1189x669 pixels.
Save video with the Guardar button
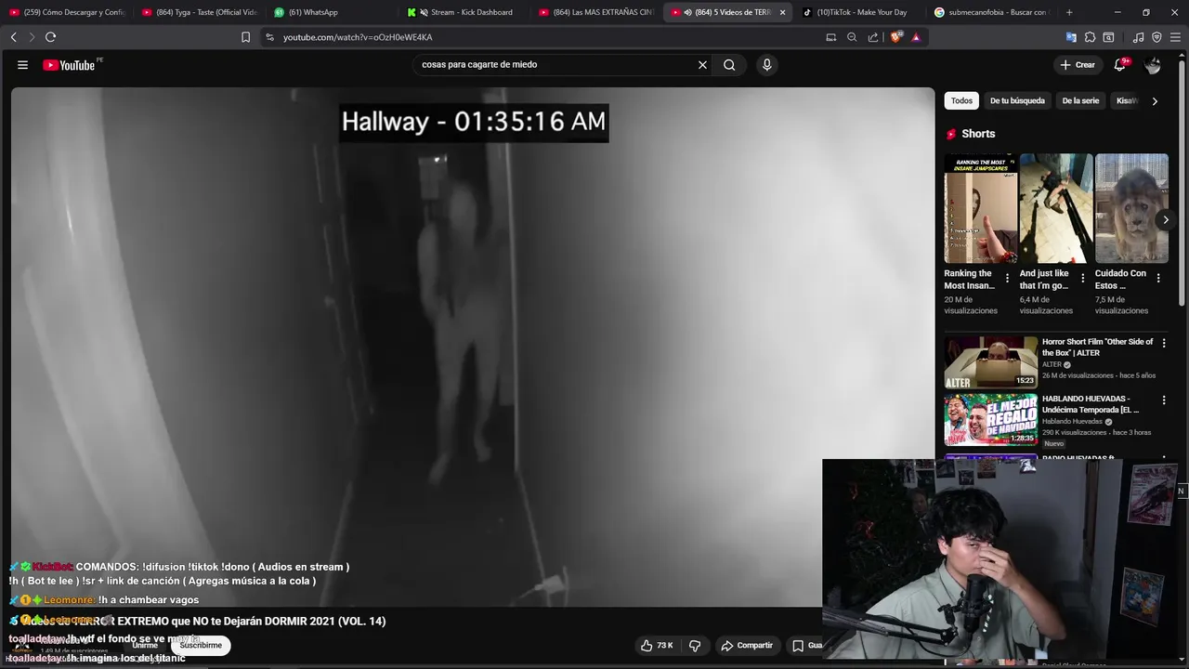pos(806,645)
